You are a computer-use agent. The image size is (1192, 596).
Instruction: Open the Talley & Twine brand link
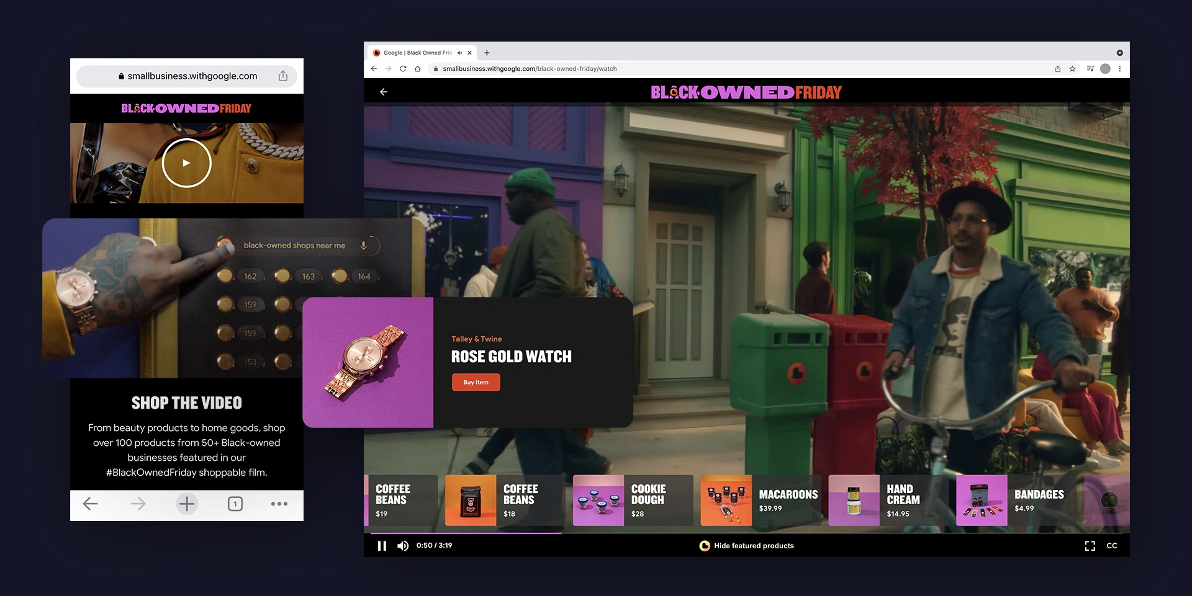point(476,339)
